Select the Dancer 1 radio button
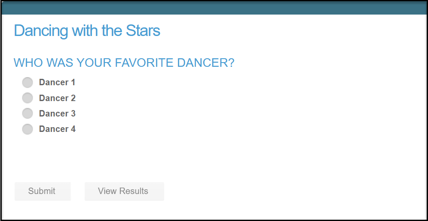428x221 pixels. [28, 83]
